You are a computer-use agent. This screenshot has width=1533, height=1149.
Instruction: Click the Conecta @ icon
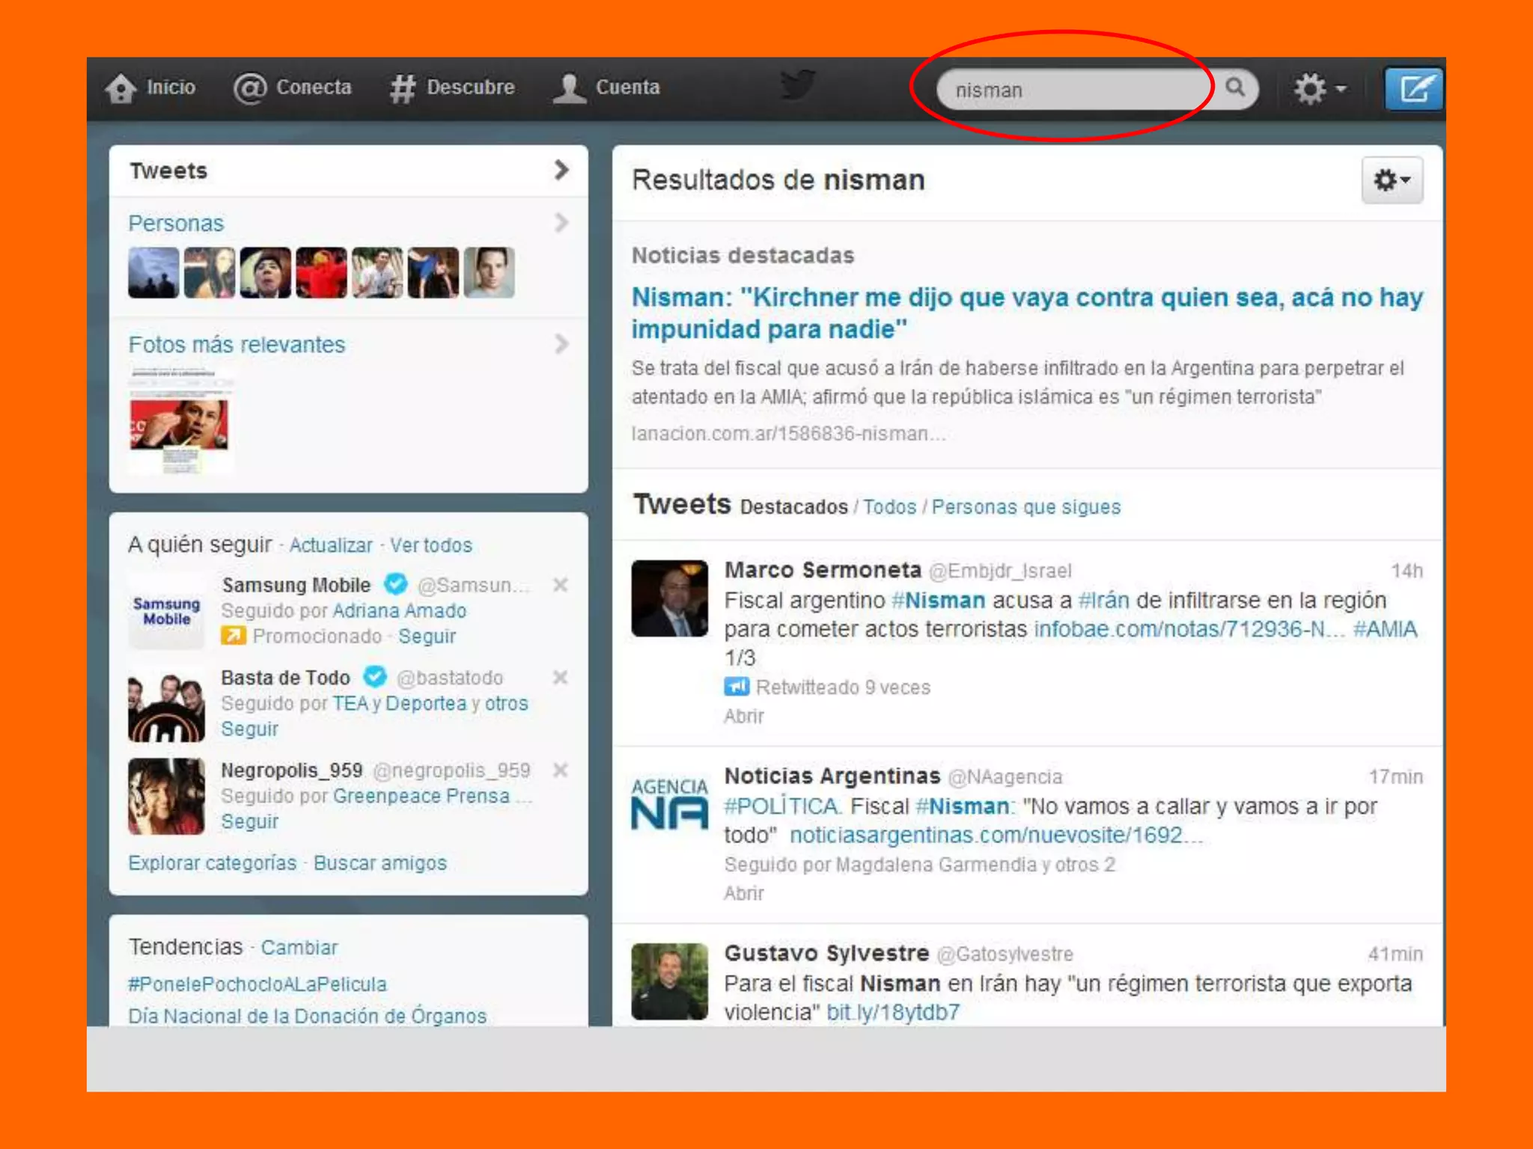coord(249,88)
